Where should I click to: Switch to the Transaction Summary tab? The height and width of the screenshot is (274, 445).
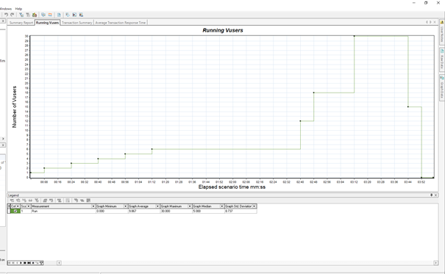click(77, 23)
